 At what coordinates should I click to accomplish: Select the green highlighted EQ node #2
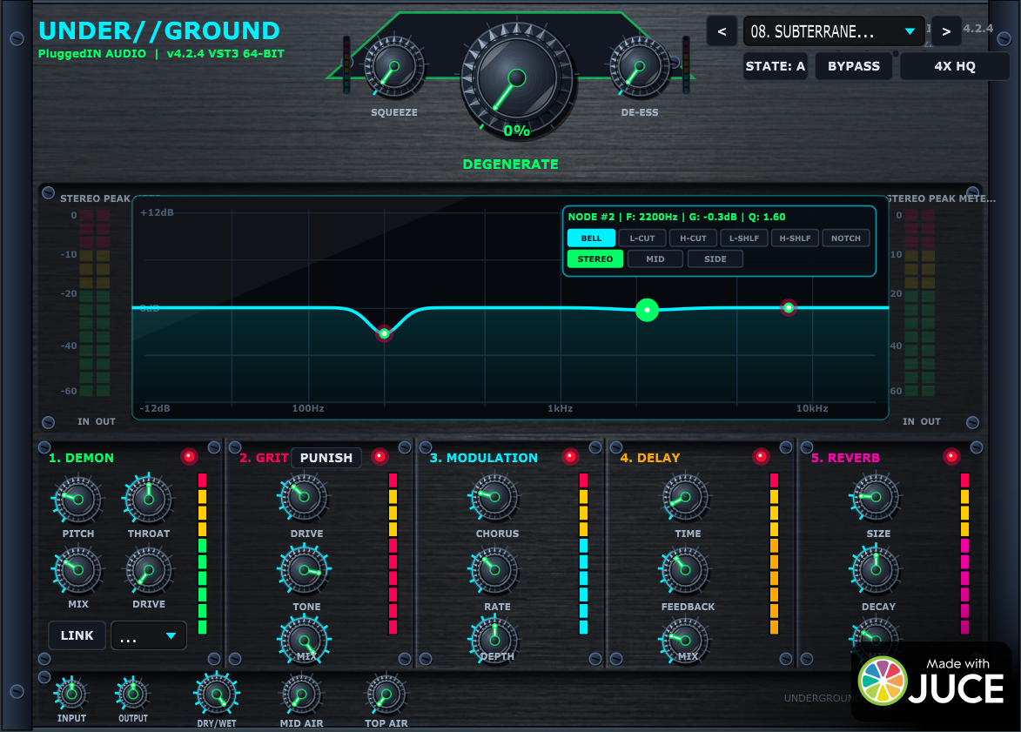(x=647, y=310)
